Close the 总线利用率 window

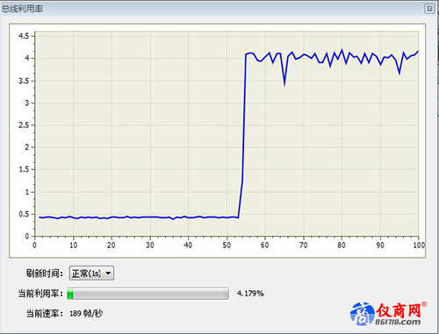[x=429, y=9]
